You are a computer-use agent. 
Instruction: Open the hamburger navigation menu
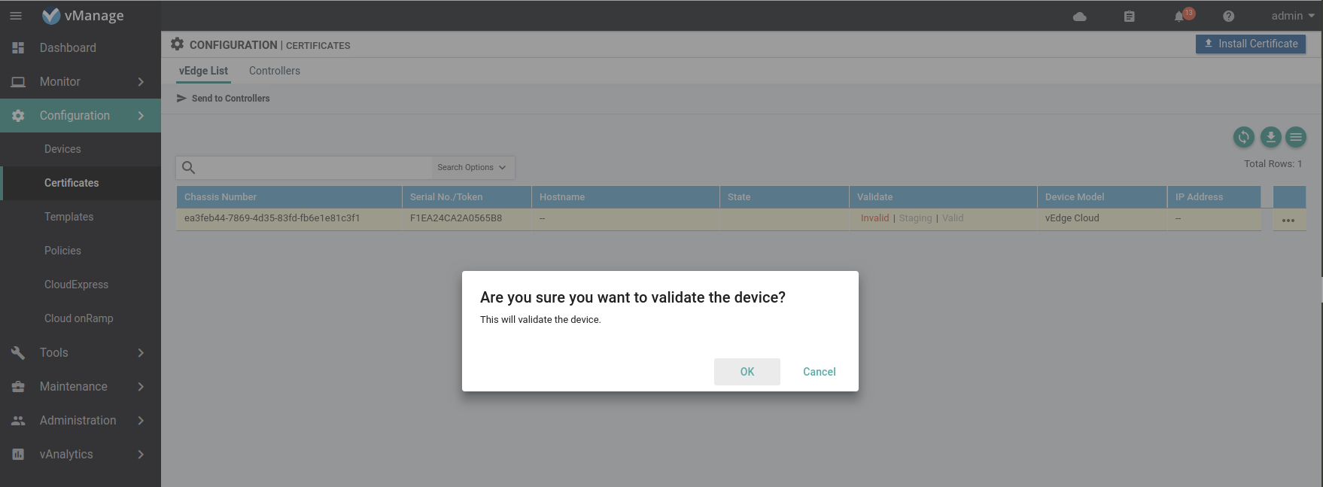click(16, 16)
